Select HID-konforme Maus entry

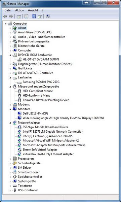click(36, 96)
